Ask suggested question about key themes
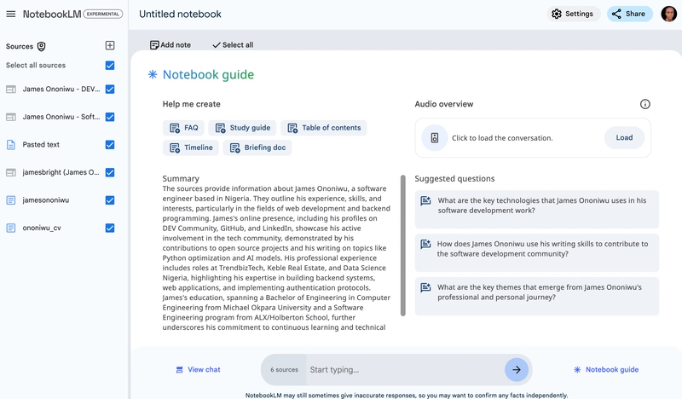This screenshot has width=682, height=399. tap(537, 297)
